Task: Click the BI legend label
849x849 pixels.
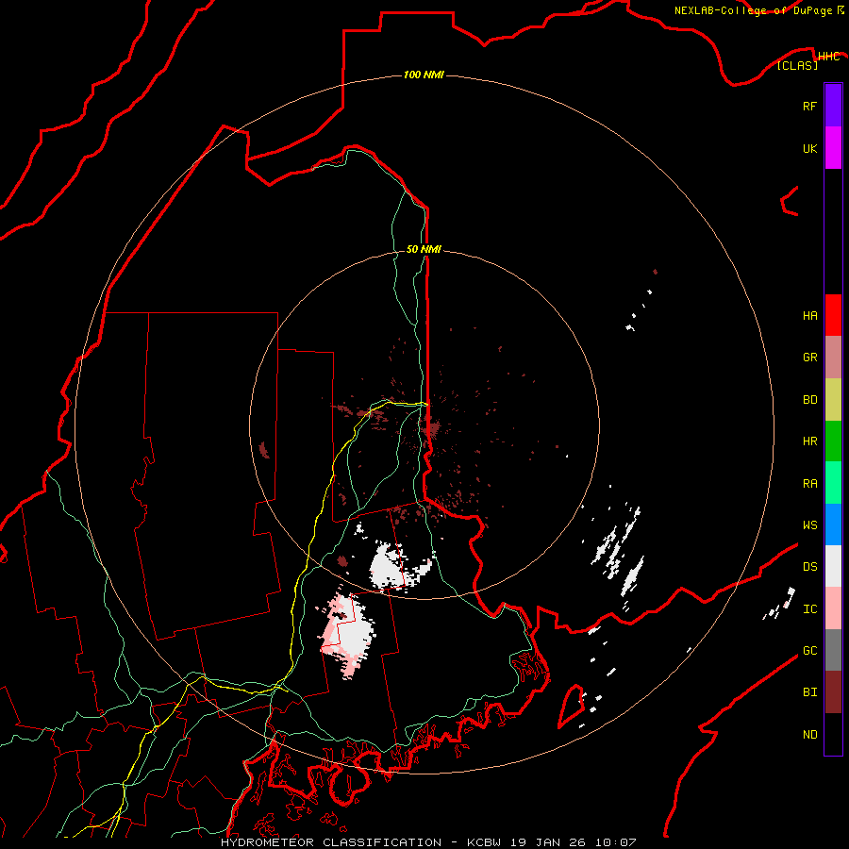Action: 809,692
